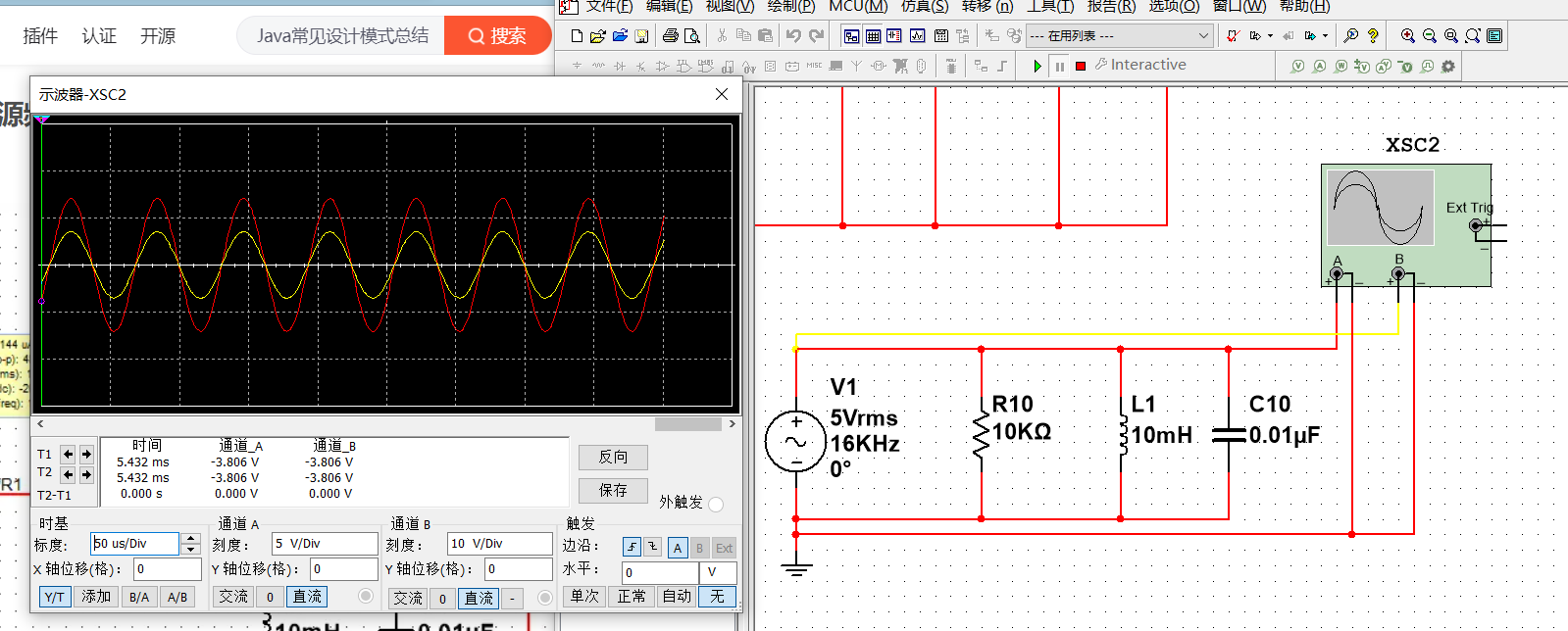Toggle the Design Toolbox icon
The image size is (1568, 631).
(x=851, y=36)
